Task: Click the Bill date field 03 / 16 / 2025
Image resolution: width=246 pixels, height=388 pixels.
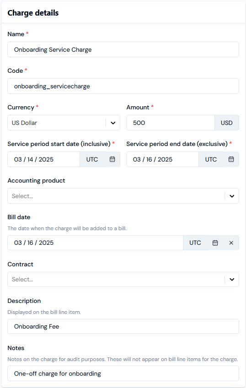Action: pyautogui.click(x=95, y=243)
